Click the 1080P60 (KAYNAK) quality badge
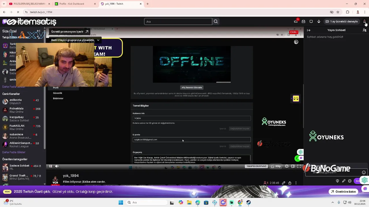The height and width of the screenshot is (207, 369). 256,166
